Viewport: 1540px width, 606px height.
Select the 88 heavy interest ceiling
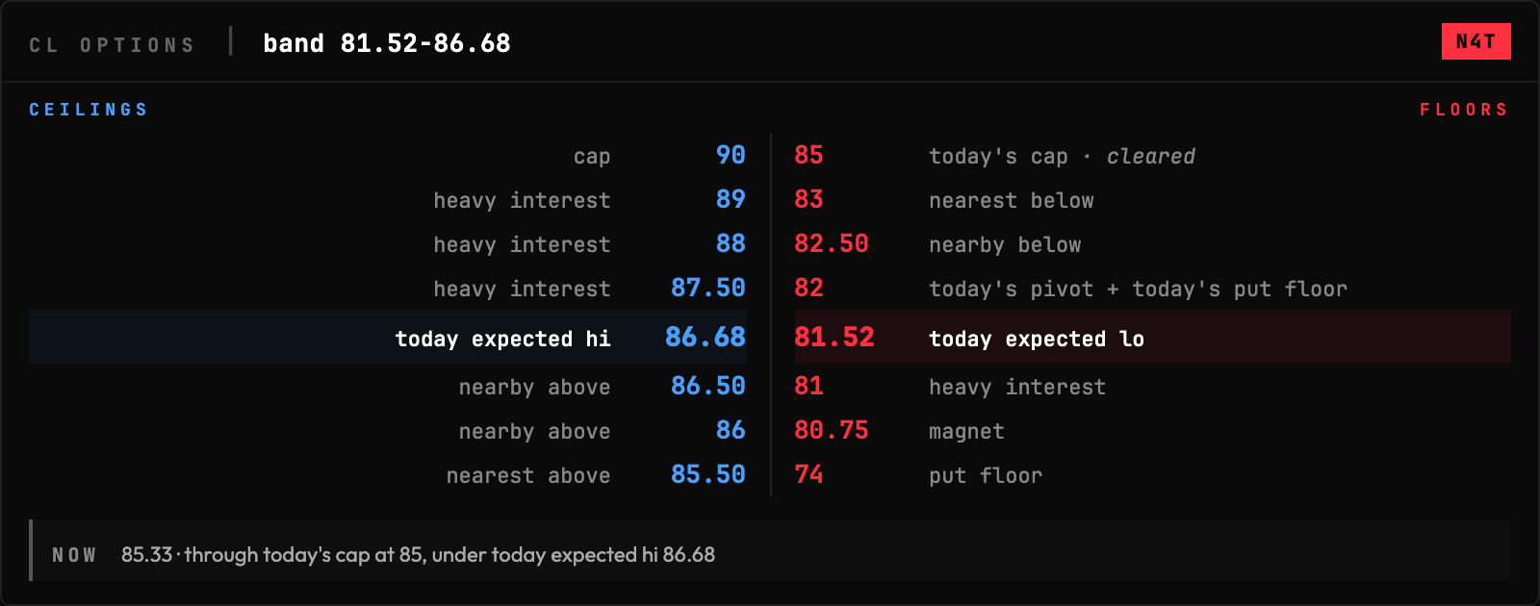731,243
